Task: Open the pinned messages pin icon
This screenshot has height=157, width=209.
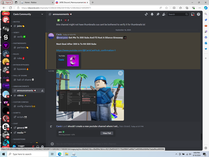Action: coord(158,14)
